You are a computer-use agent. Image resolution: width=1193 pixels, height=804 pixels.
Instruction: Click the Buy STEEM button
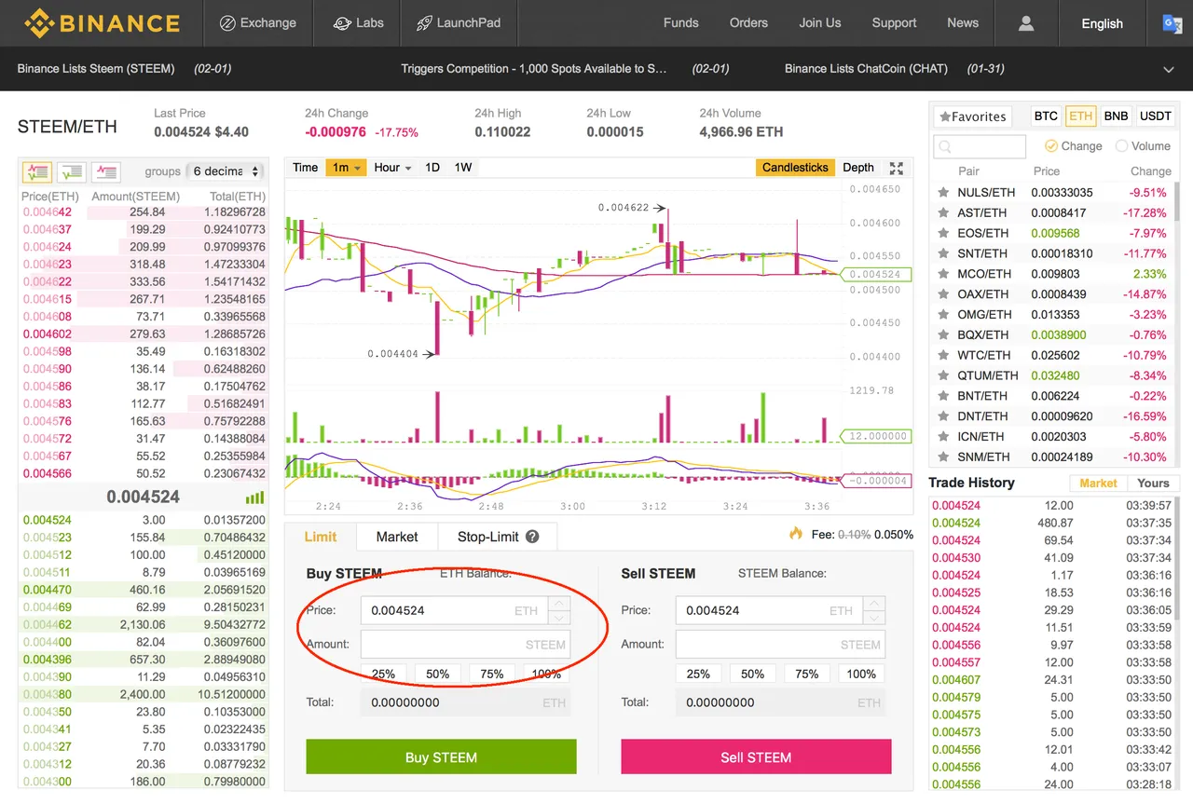(441, 756)
